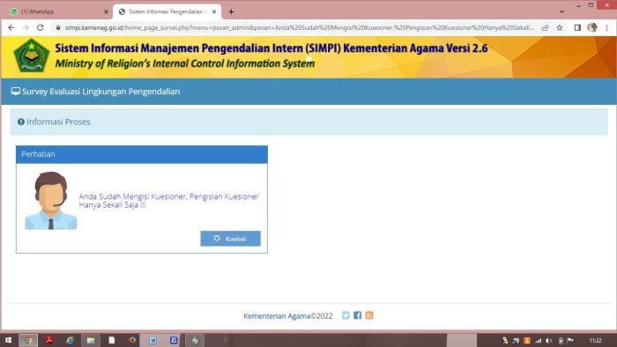Click the Kementerian Agama logo emblem
This screenshot has height=347, width=617.
click(x=32, y=55)
